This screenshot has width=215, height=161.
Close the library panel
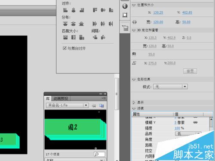105,94
